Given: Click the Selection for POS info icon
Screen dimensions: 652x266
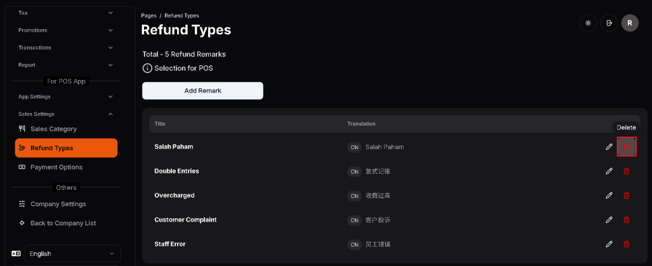Looking at the screenshot, I should pyautogui.click(x=147, y=68).
